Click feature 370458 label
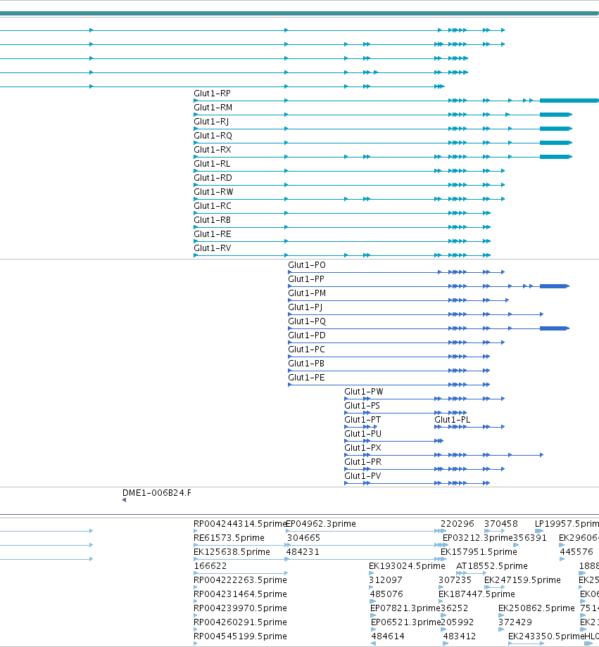This screenshot has width=599, height=647. [500, 524]
